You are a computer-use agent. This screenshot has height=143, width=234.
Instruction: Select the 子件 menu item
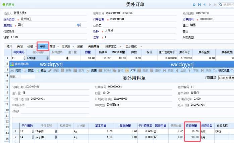(43, 46)
